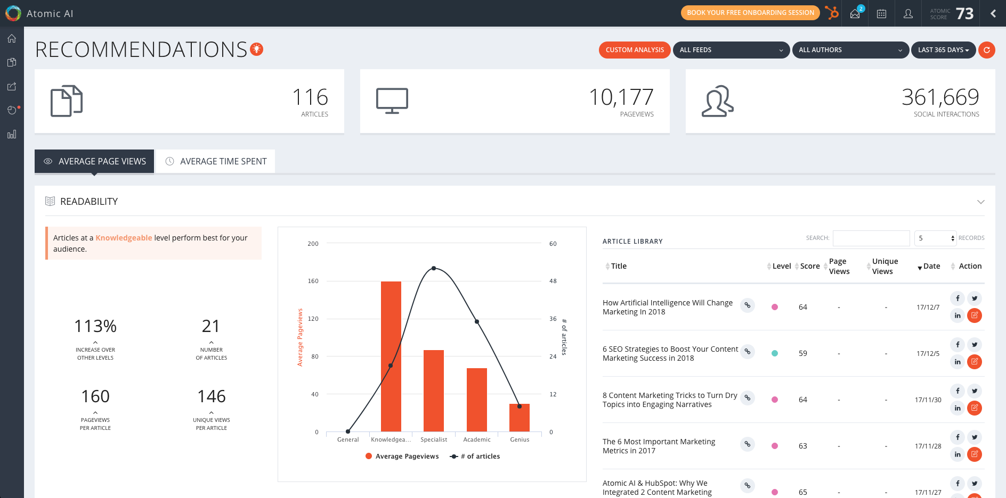The height and width of the screenshot is (498, 1006).
Task: Click the home icon in the sidebar
Action: [x=12, y=39]
